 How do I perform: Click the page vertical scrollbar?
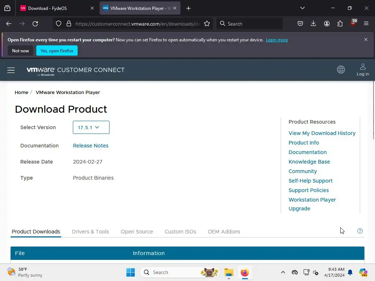click(x=373, y=110)
